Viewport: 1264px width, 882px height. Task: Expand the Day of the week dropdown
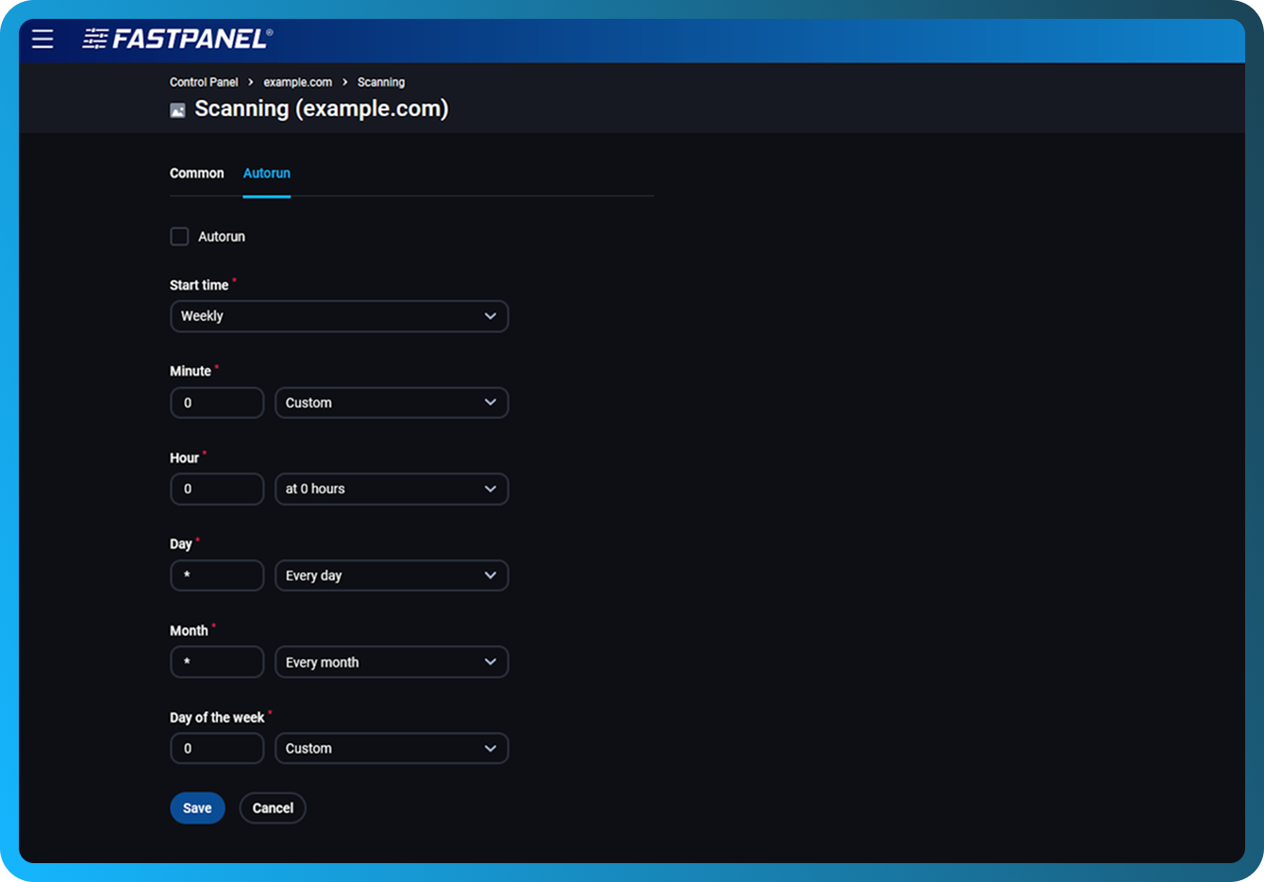[x=391, y=748]
